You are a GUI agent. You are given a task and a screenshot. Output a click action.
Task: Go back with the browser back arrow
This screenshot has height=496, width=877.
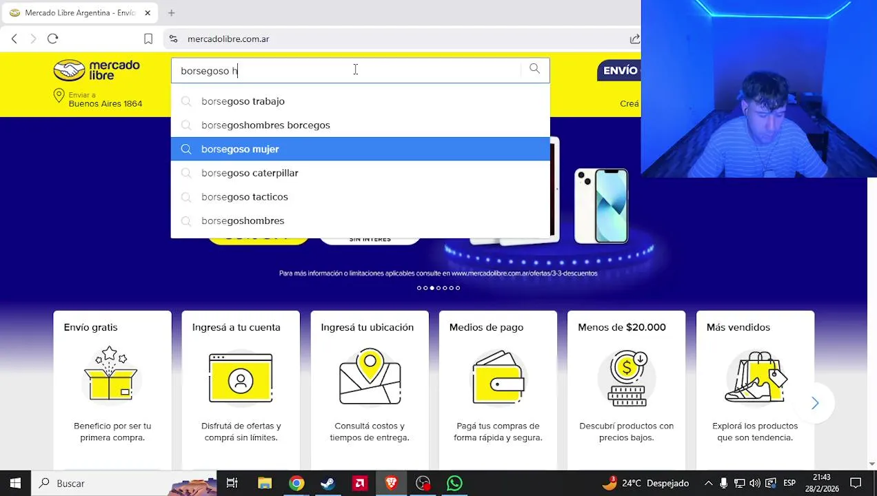pos(14,39)
